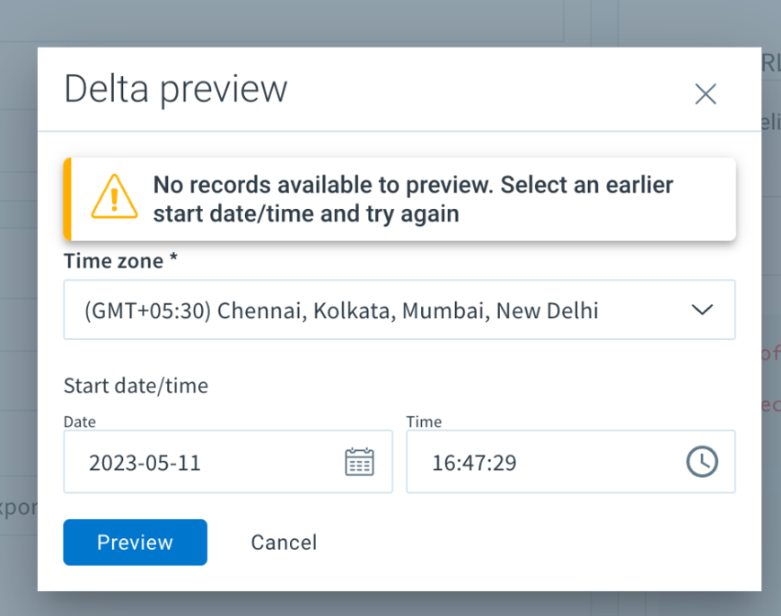The image size is (781, 616).
Task: Click the yellow warning triangle icon
Action: tap(115, 197)
